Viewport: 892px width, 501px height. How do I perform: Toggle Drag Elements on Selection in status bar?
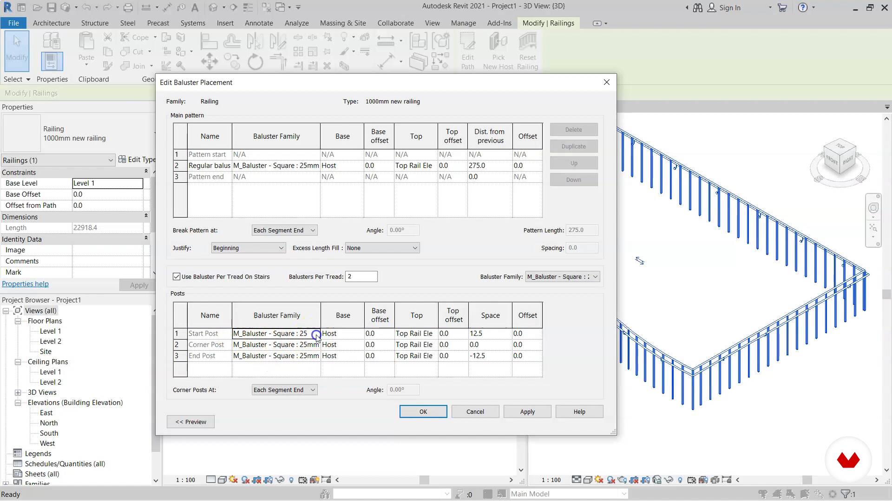coord(819,494)
